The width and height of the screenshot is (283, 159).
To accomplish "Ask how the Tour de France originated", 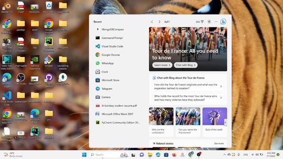I will [x=188, y=87].
